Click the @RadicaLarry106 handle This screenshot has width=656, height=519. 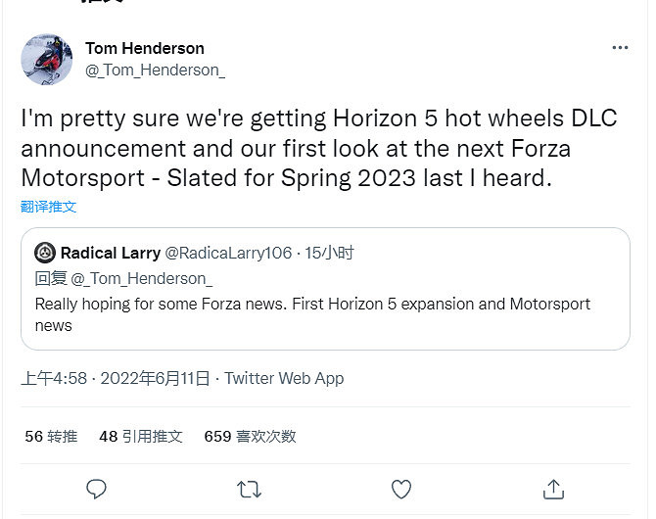pyautogui.click(x=228, y=254)
